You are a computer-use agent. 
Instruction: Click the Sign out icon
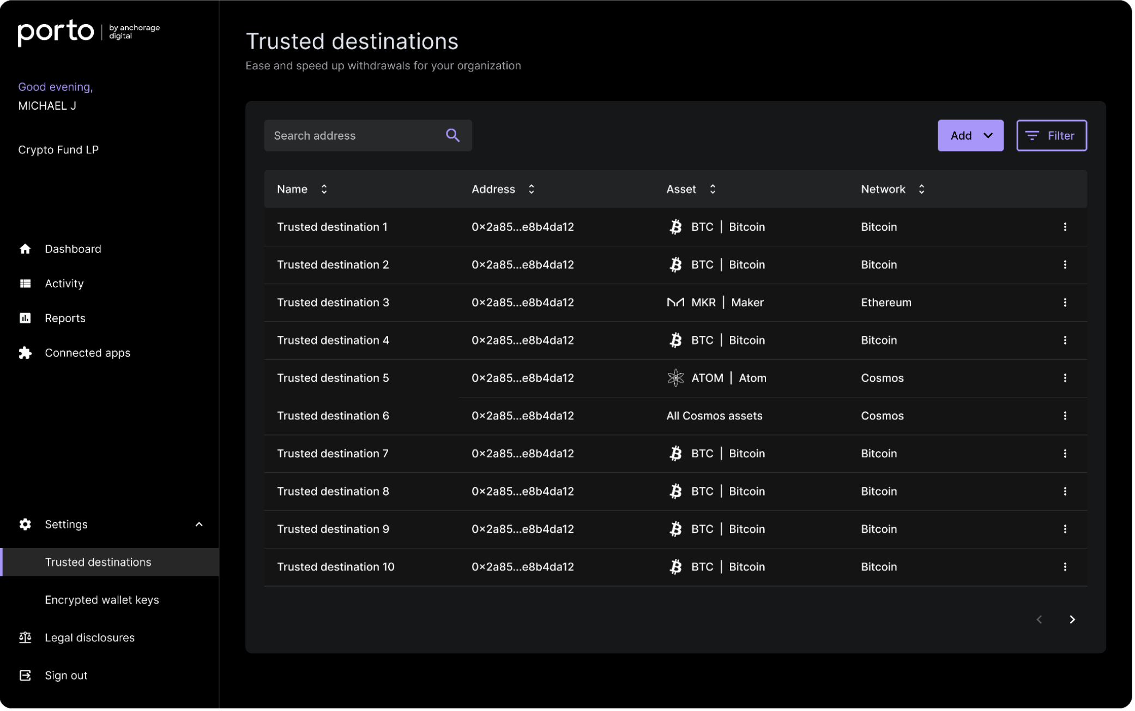click(25, 677)
